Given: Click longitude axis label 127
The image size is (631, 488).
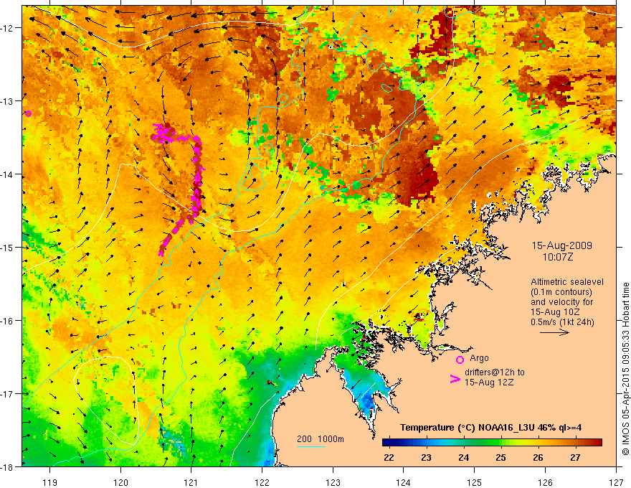Looking at the screenshot, I should (x=616, y=482).
